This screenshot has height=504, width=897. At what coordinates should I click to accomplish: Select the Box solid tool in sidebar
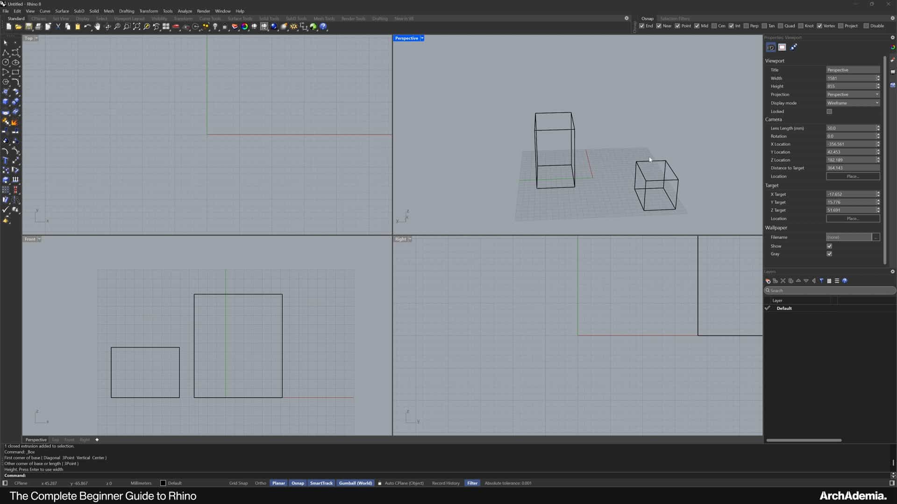[6, 101]
